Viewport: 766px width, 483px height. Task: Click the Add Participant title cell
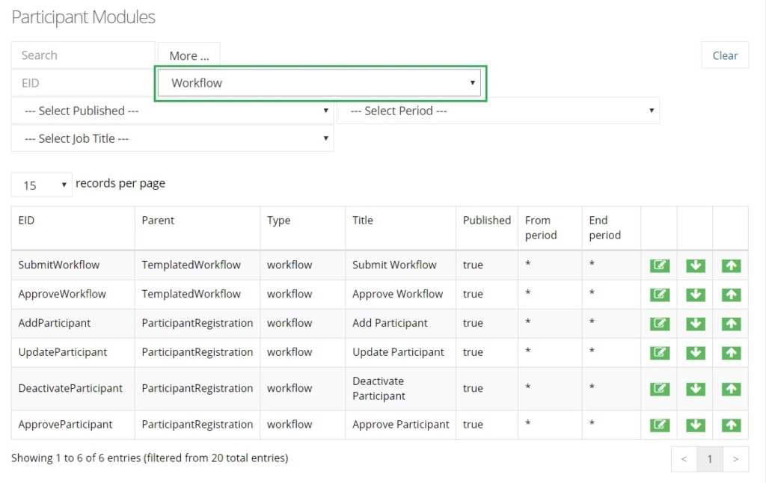pos(401,323)
